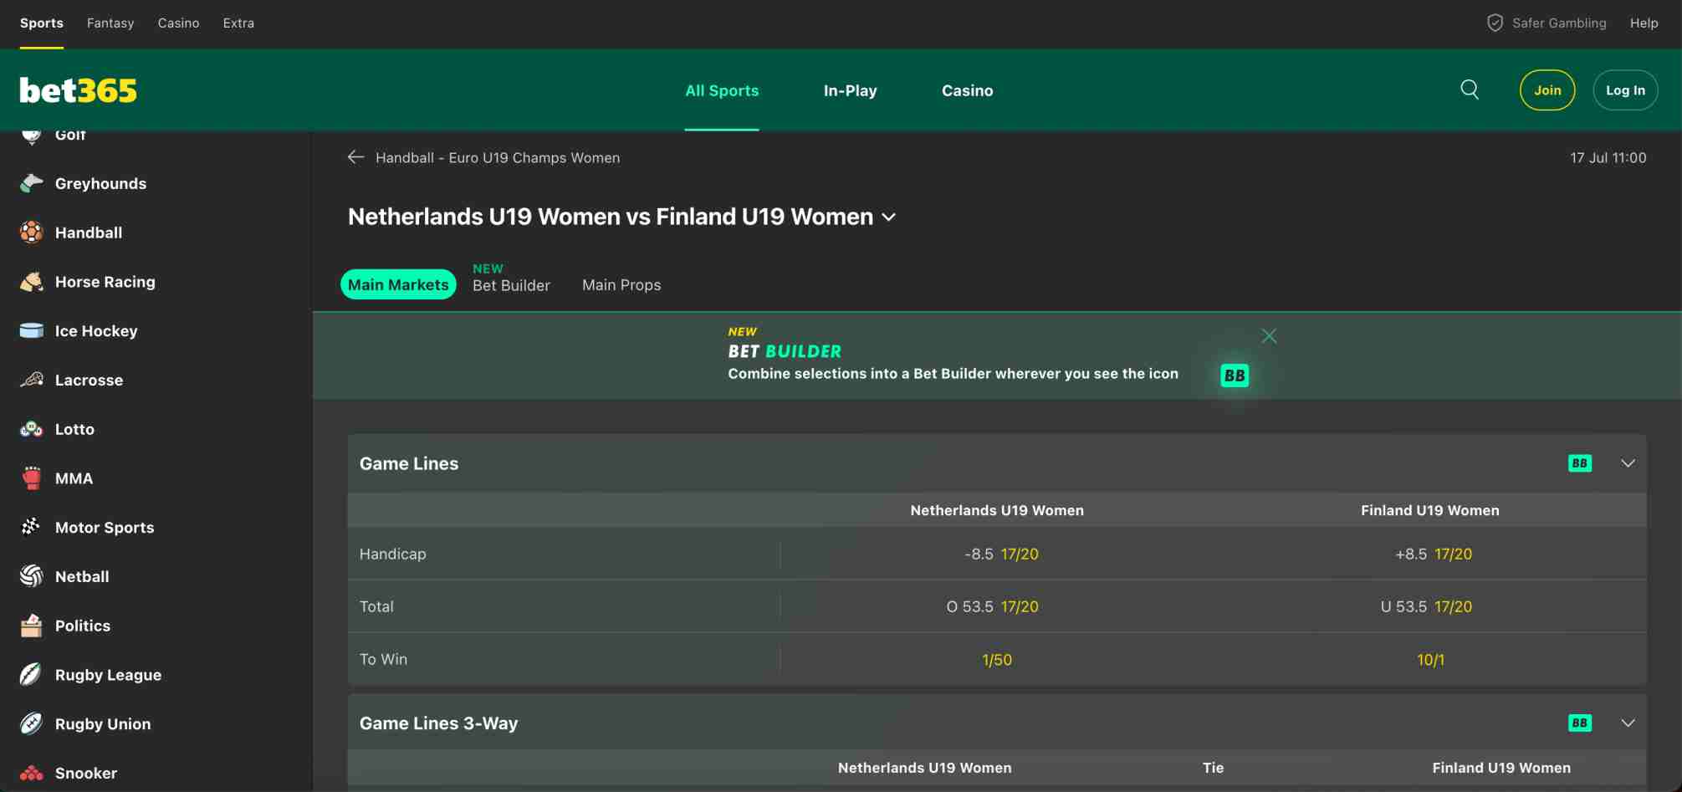The image size is (1682, 792).
Task: Select Netherlands To Win at 1/50
Action: (x=997, y=659)
